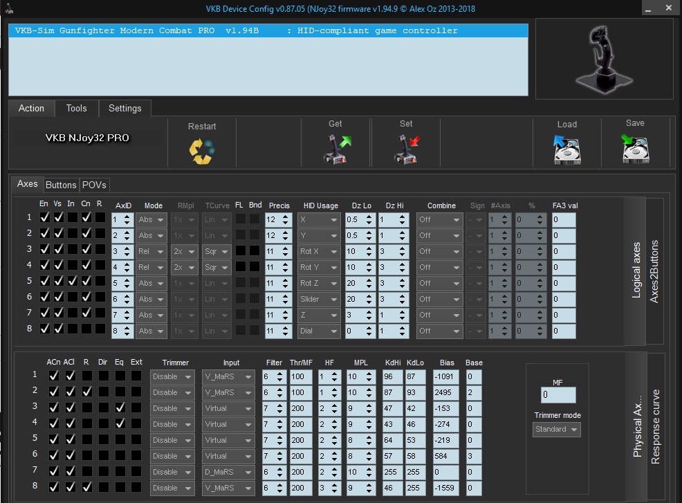The image size is (682, 503).
Task: Click the Set joystick icon
Action: click(406, 148)
